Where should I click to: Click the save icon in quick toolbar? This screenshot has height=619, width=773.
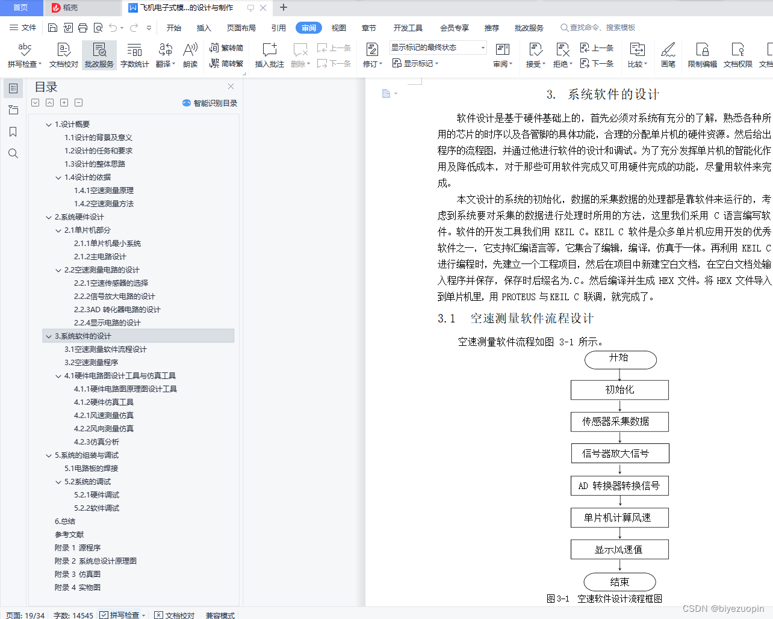click(x=52, y=28)
